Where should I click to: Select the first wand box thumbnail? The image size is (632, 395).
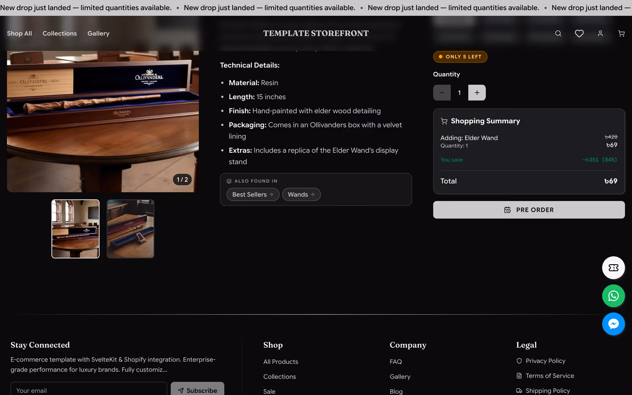click(75, 229)
